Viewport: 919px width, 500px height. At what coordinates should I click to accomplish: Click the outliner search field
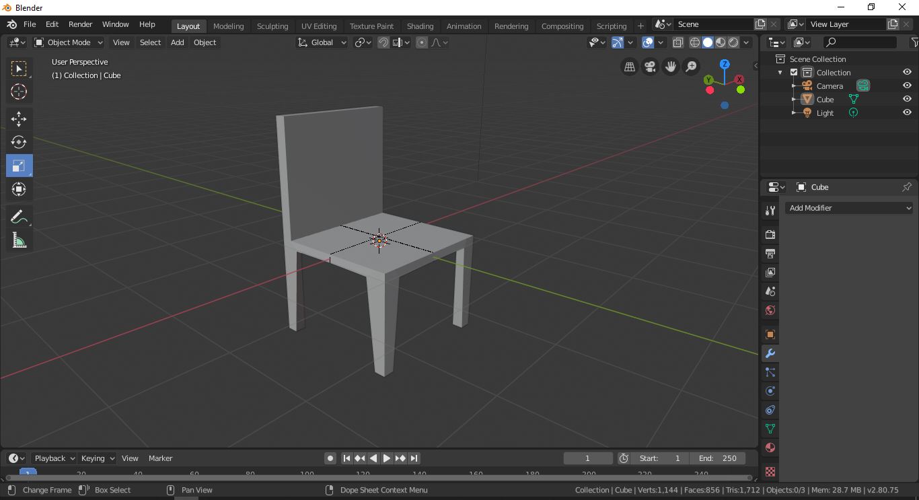858,42
